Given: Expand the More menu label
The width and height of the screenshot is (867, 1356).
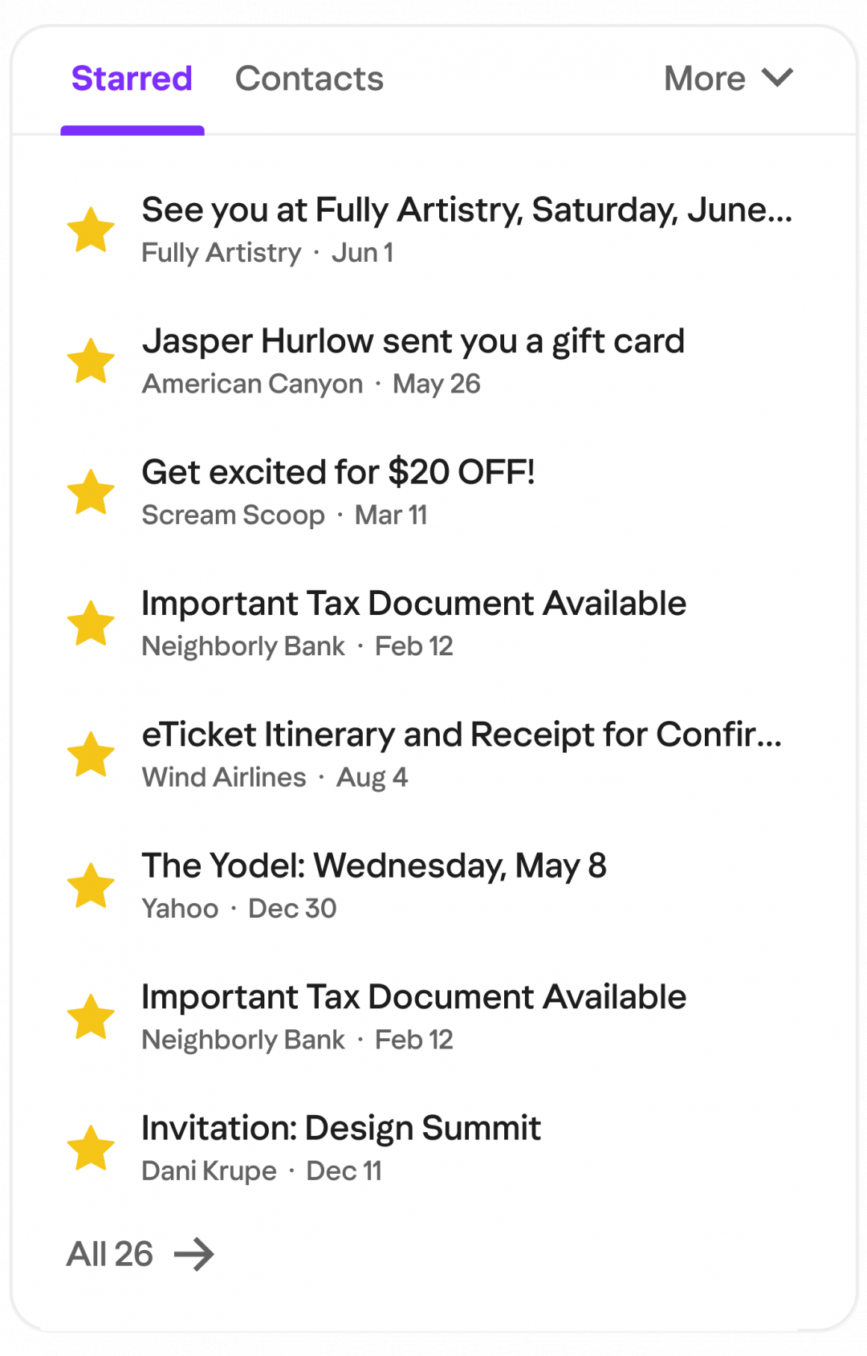Looking at the screenshot, I should 704,79.
